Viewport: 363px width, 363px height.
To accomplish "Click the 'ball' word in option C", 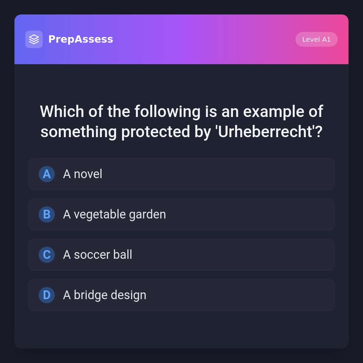I will [123, 255].
